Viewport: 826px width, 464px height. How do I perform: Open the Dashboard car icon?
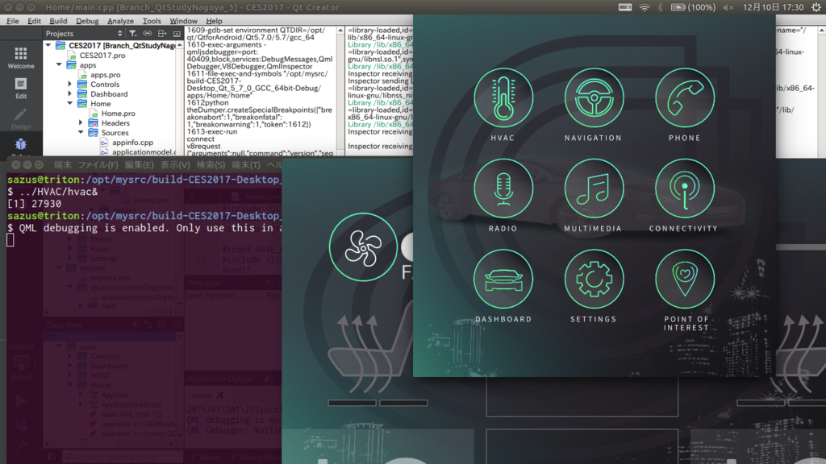pyautogui.click(x=503, y=279)
